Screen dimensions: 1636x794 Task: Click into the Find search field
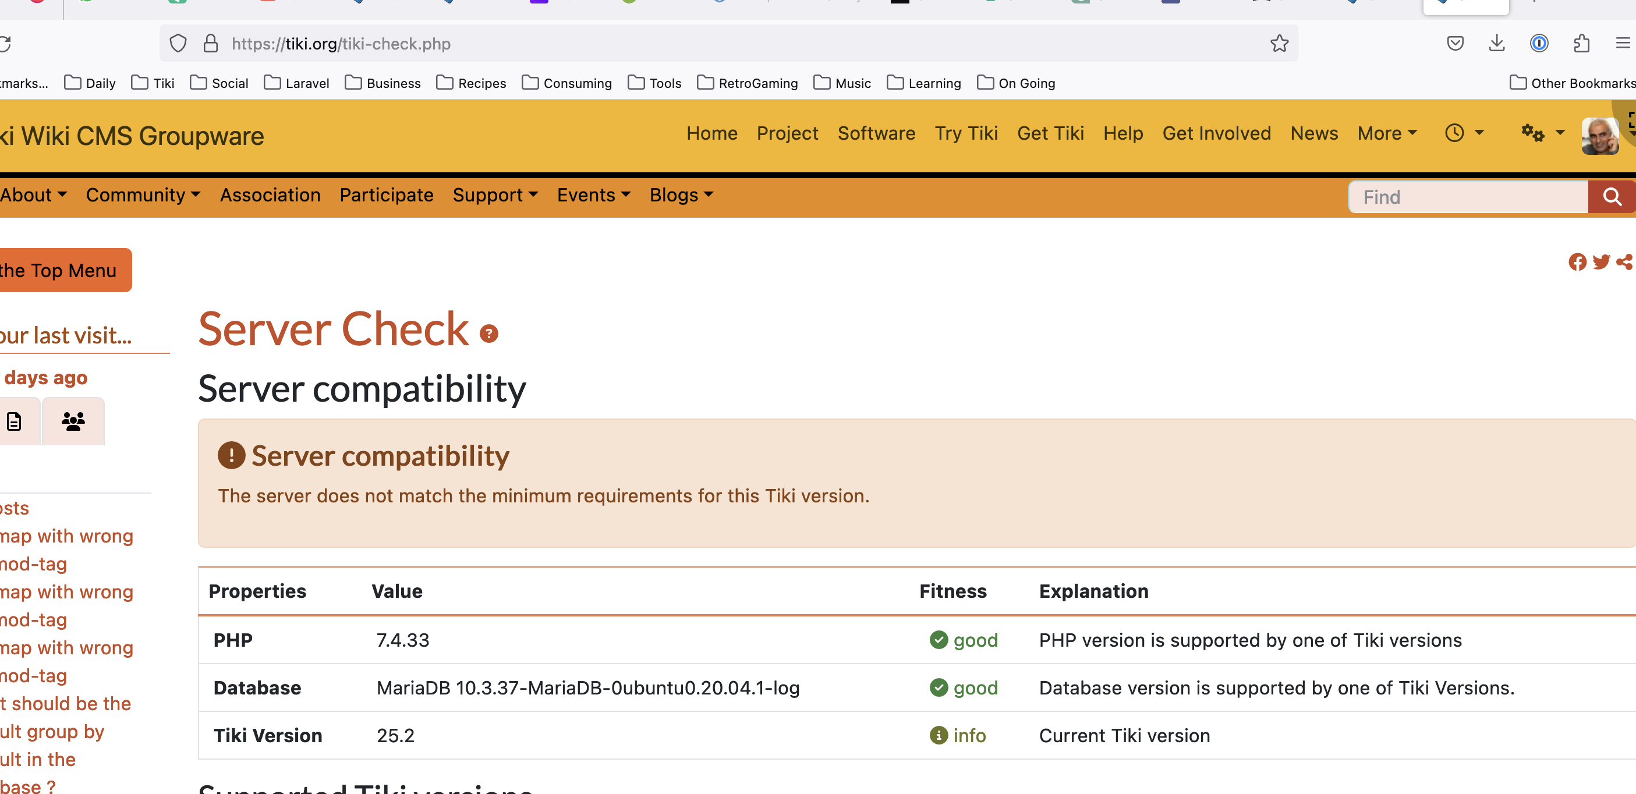coord(1468,197)
